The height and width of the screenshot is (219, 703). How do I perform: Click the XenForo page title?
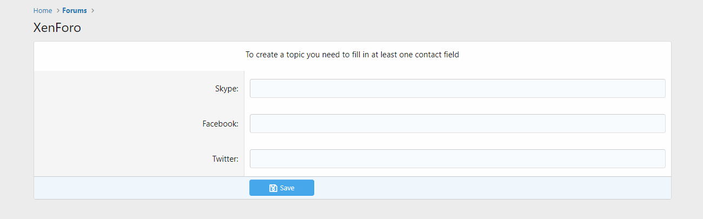coord(57,28)
